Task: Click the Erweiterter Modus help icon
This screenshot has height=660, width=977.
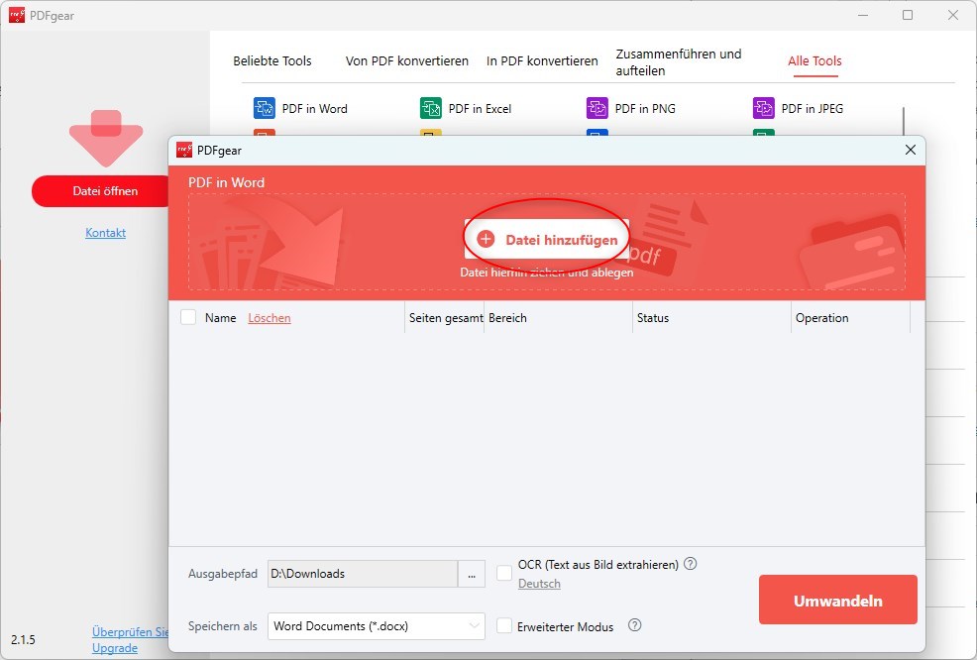Action: 634,625
